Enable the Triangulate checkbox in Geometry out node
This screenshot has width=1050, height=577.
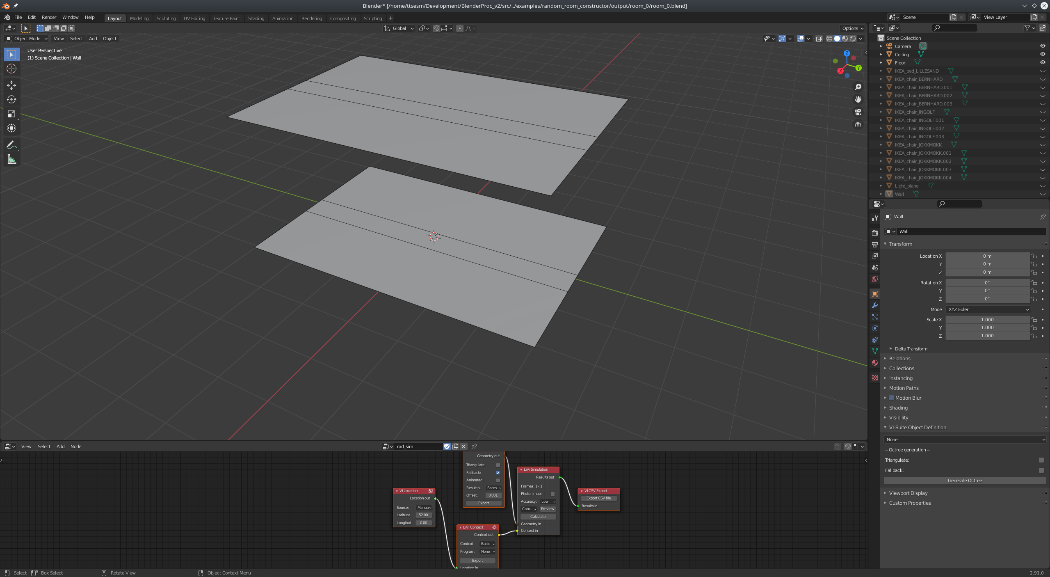(x=498, y=465)
